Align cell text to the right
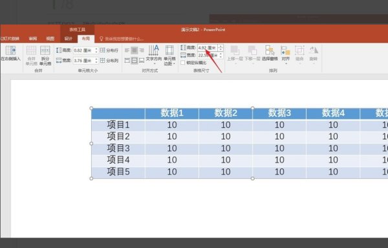This screenshot has height=248, width=388. click(x=142, y=51)
